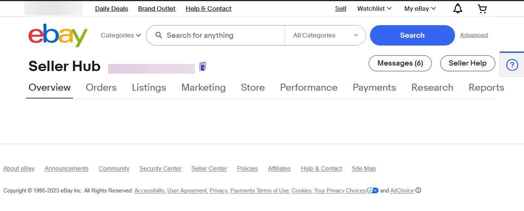Click the AdChoice info icon
The width and height of the screenshot is (524, 211).
pos(418,191)
